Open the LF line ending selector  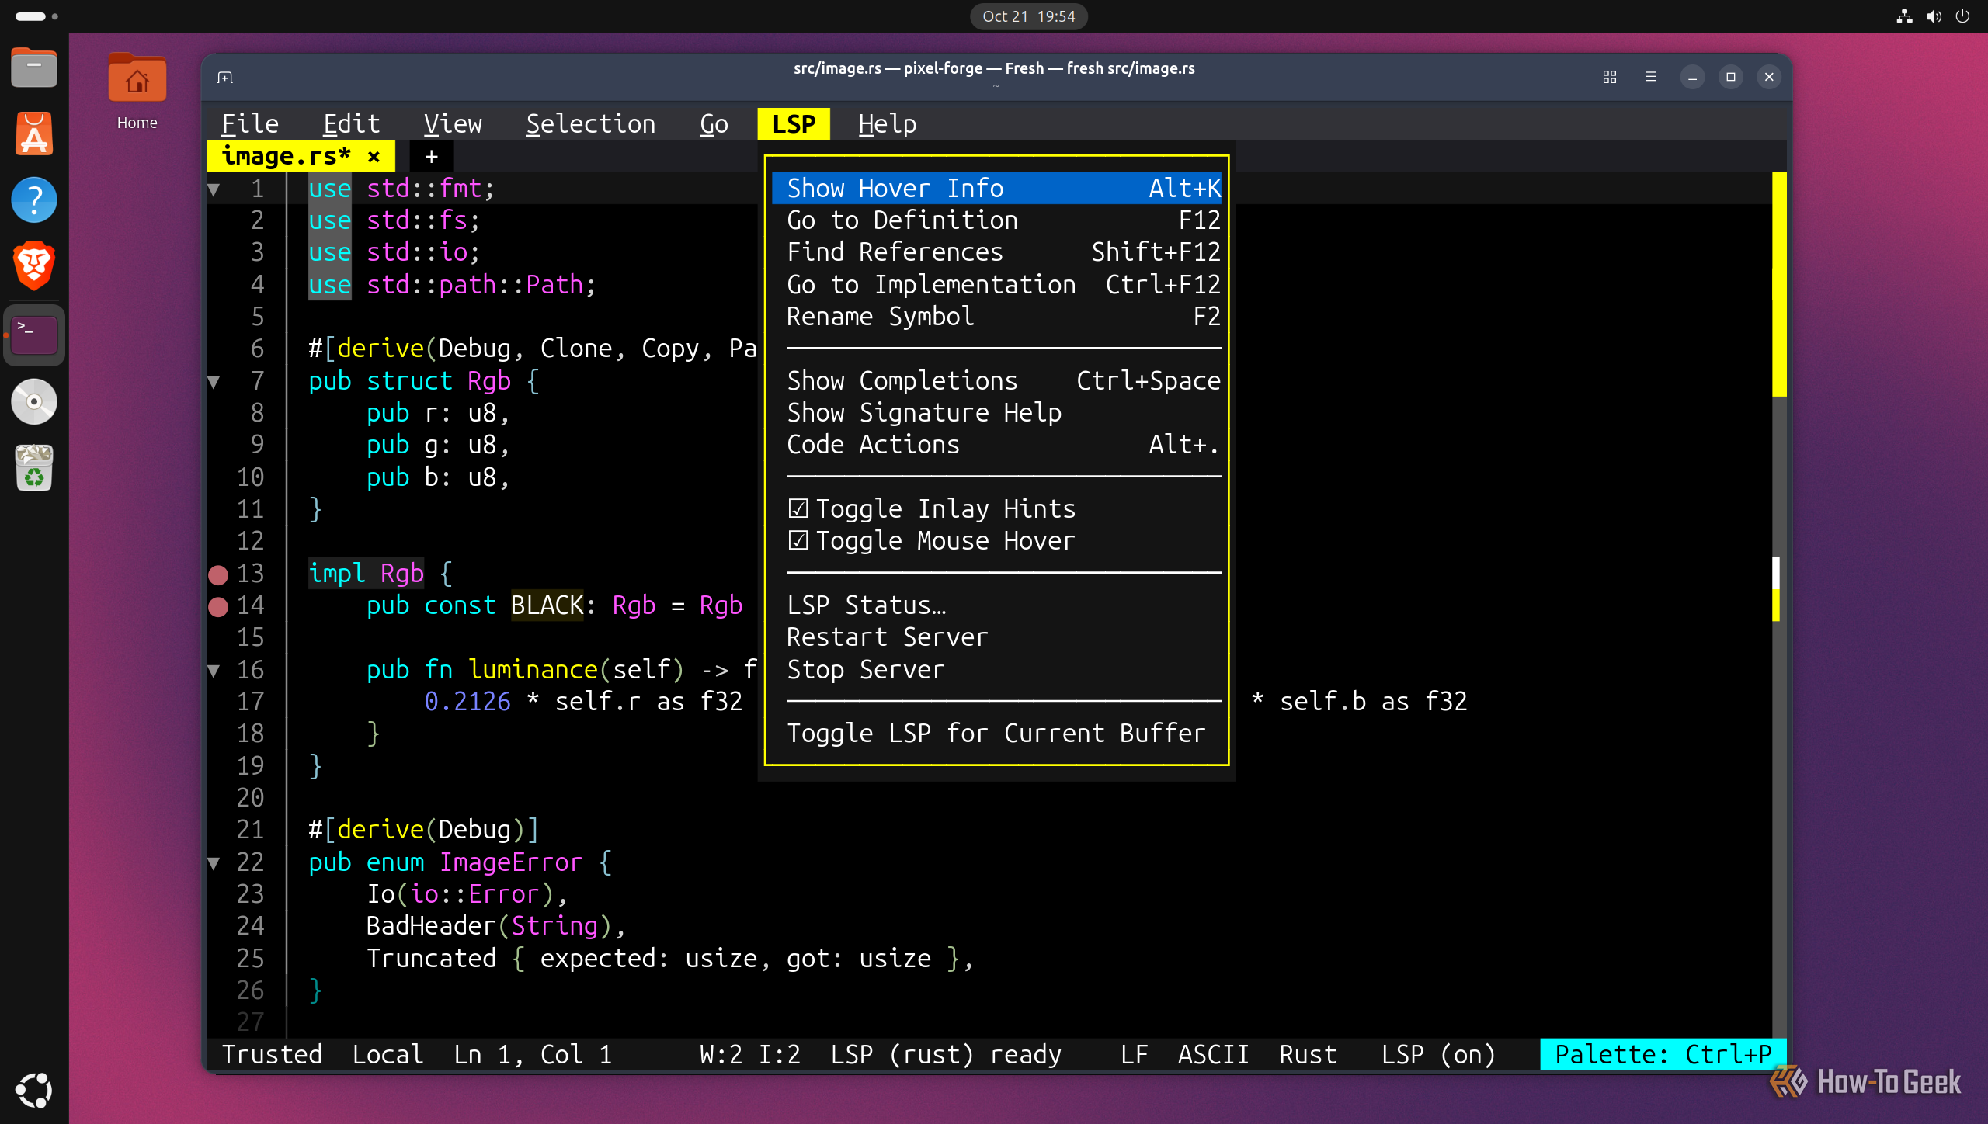pos(1134,1054)
